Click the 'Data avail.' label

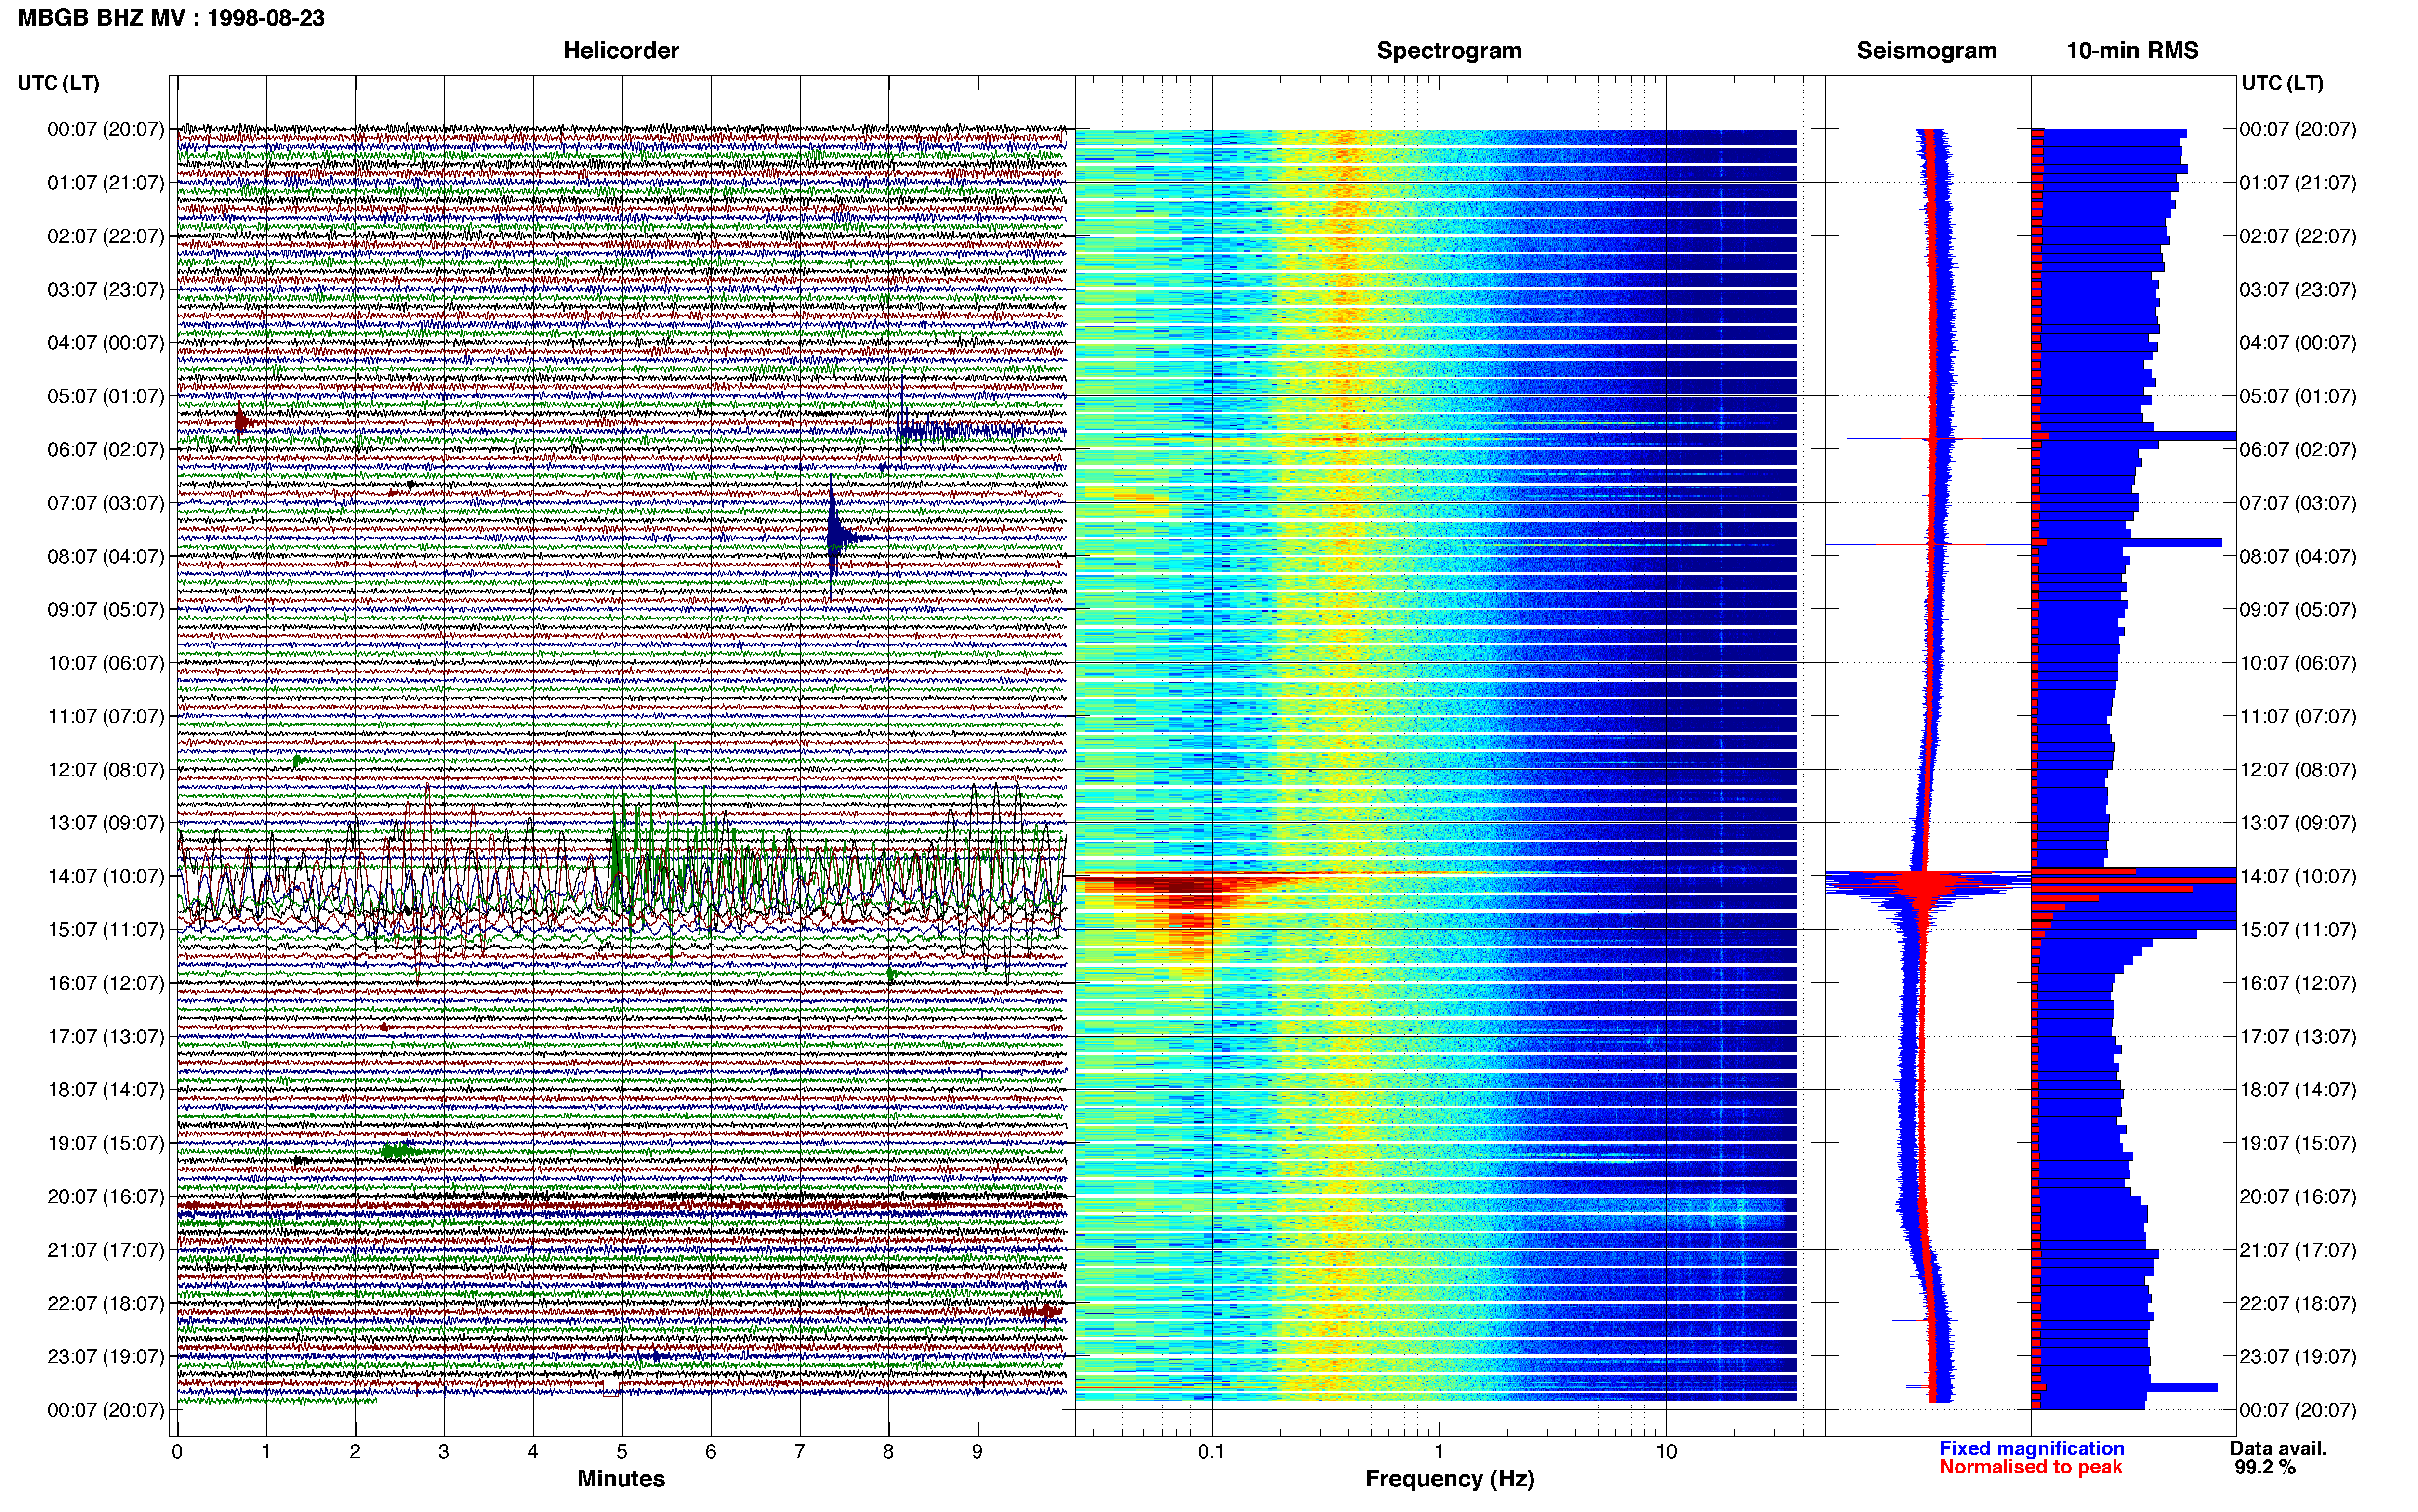click(2278, 1448)
